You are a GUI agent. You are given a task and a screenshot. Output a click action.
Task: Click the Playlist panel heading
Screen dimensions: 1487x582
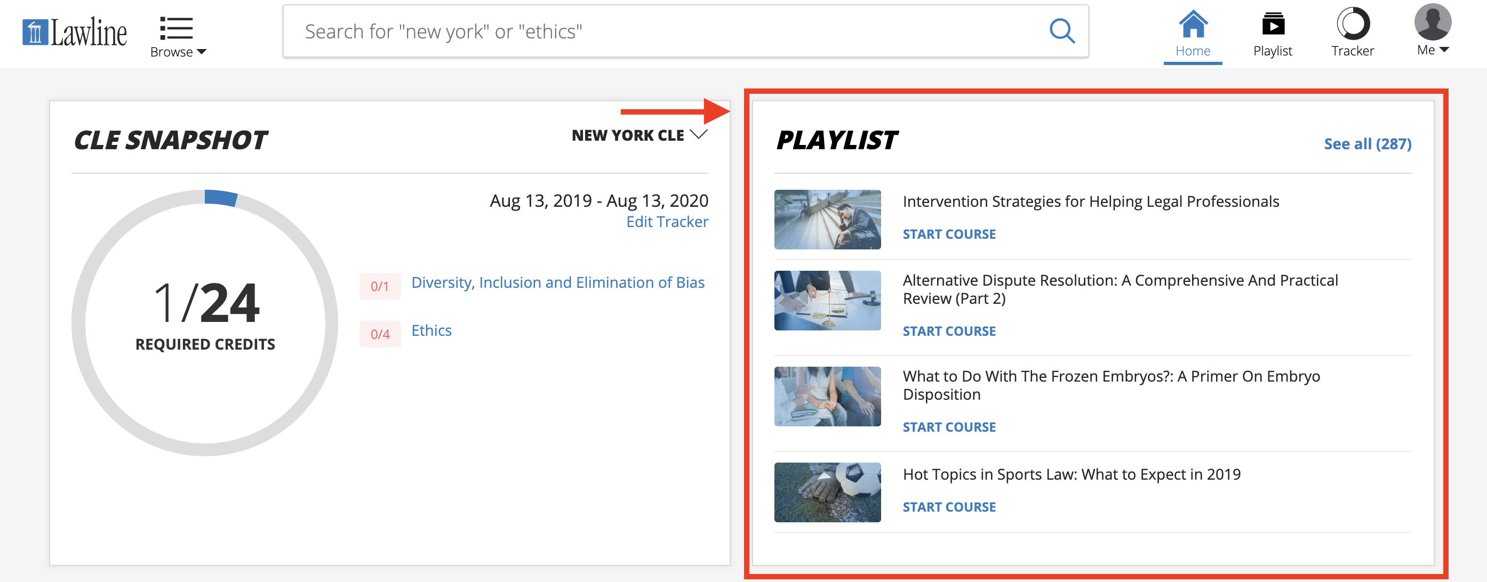tap(836, 140)
